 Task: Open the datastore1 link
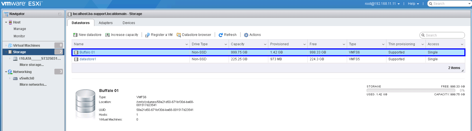pyautogui.click(x=88, y=59)
